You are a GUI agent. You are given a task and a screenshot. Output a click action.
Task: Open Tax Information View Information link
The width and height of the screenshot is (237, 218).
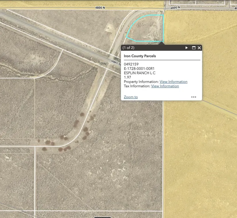tap(165, 86)
